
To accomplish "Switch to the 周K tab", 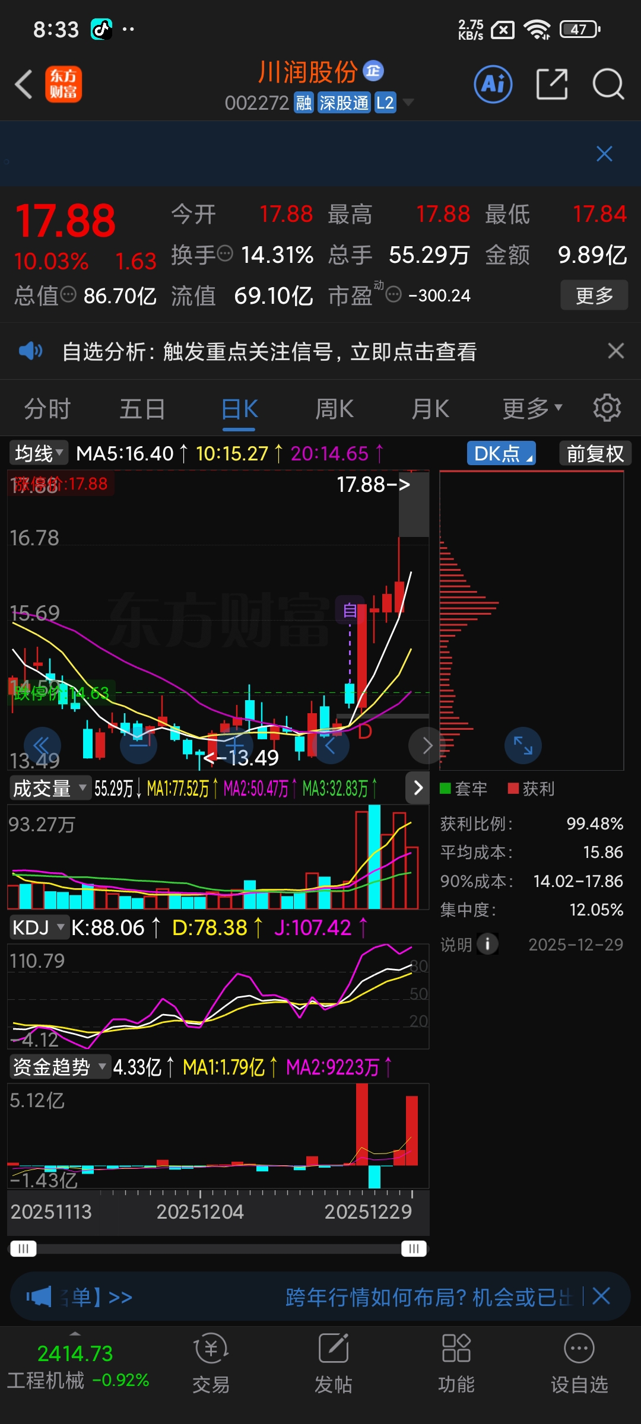I will coord(334,408).
